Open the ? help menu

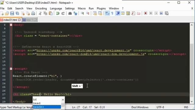[x=123, y=9]
